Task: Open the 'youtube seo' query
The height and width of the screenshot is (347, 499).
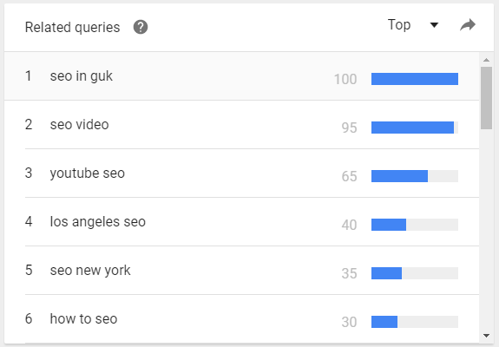Action: pyautogui.click(x=87, y=173)
